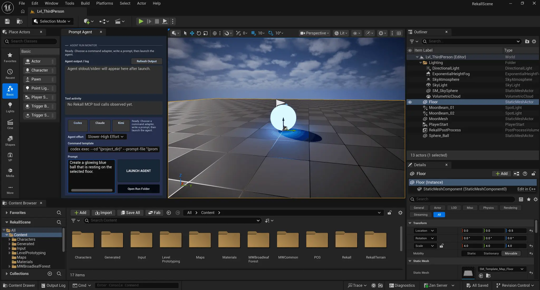The image size is (540, 290).
Task: Toggle the Content Browser lock icon
Action: (389, 213)
